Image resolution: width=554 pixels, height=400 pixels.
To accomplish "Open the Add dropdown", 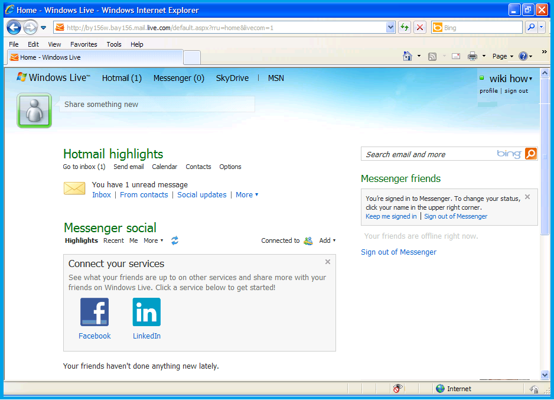I will [327, 240].
